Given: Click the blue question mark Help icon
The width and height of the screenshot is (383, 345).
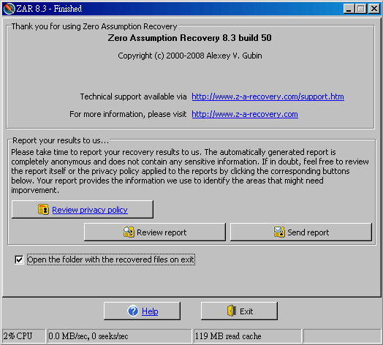Looking at the screenshot, I should point(133,311).
